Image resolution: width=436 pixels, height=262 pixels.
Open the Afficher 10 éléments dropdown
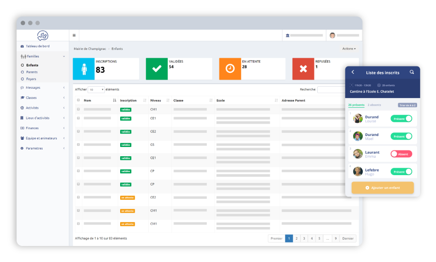pos(96,90)
